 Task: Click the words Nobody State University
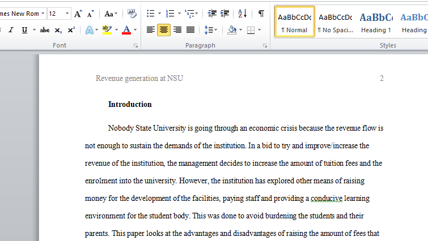click(147, 128)
